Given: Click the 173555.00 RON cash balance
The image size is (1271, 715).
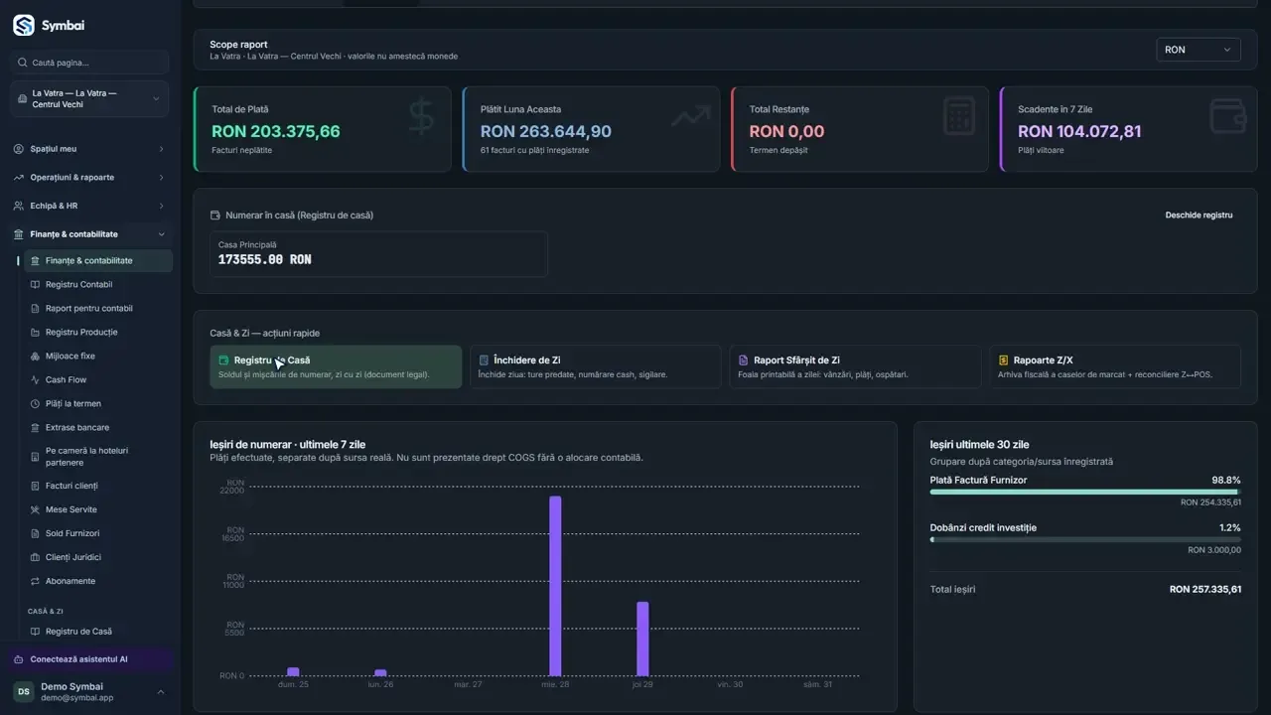Looking at the screenshot, I should 265,259.
